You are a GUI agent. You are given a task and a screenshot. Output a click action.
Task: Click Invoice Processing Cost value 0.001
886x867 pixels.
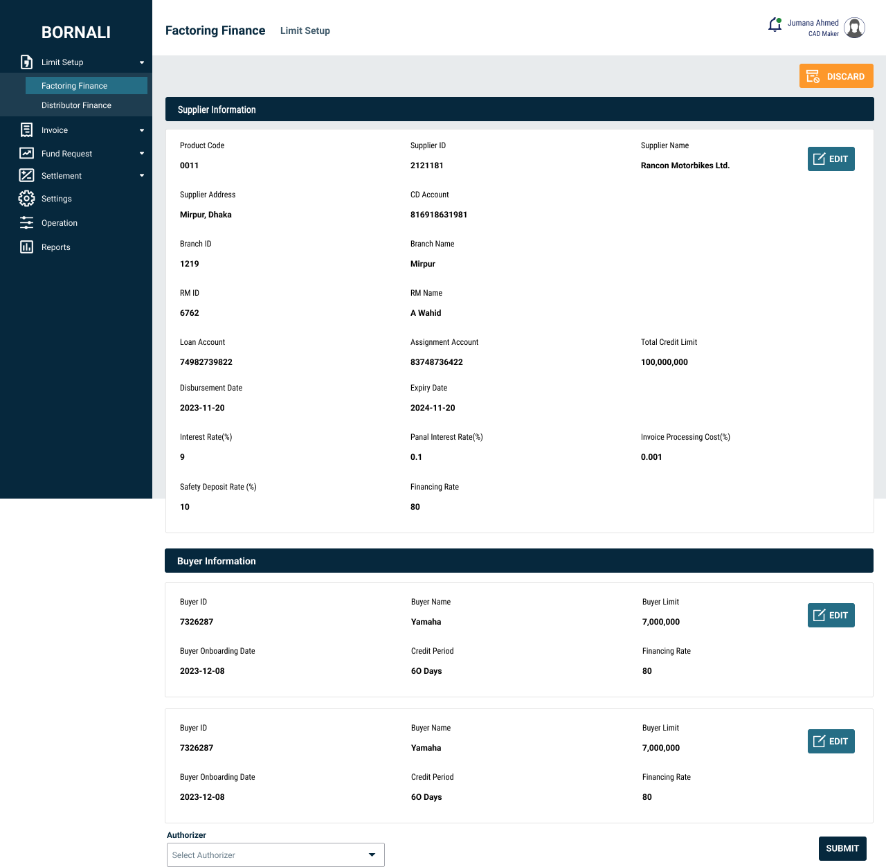(x=651, y=457)
